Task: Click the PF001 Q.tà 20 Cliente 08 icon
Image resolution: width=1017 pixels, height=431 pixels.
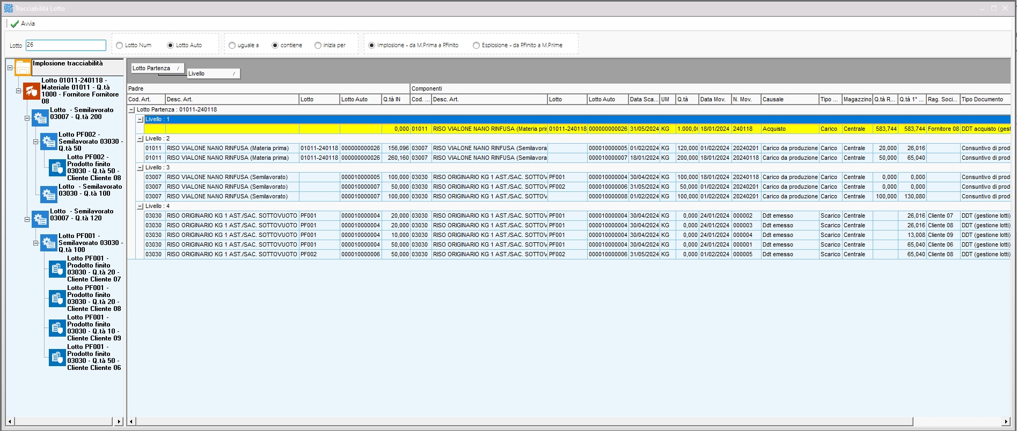Action: pyautogui.click(x=57, y=299)
